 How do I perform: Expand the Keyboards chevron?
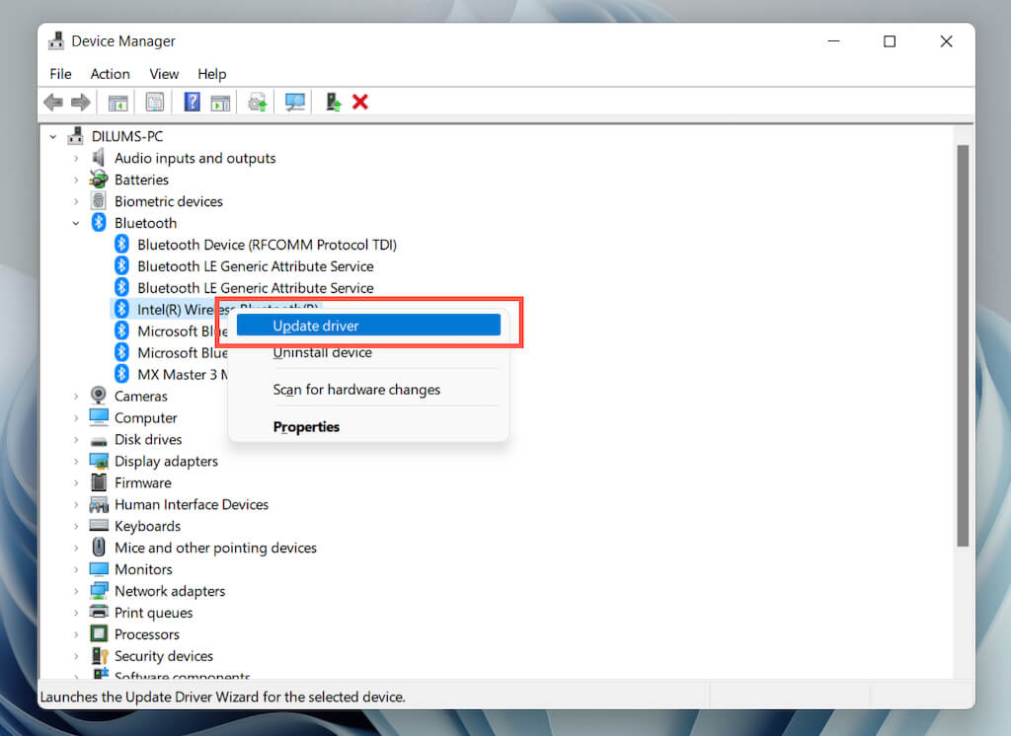click(x=76, y=527)
